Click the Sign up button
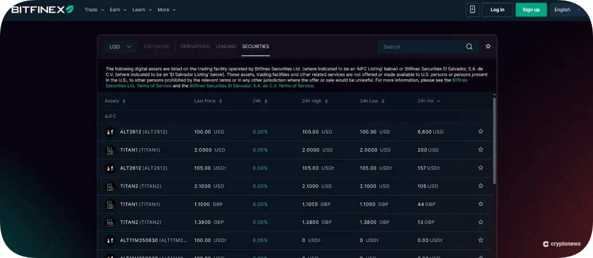The height and width of the screenshot is (258, 593). (x=531, y=10)
